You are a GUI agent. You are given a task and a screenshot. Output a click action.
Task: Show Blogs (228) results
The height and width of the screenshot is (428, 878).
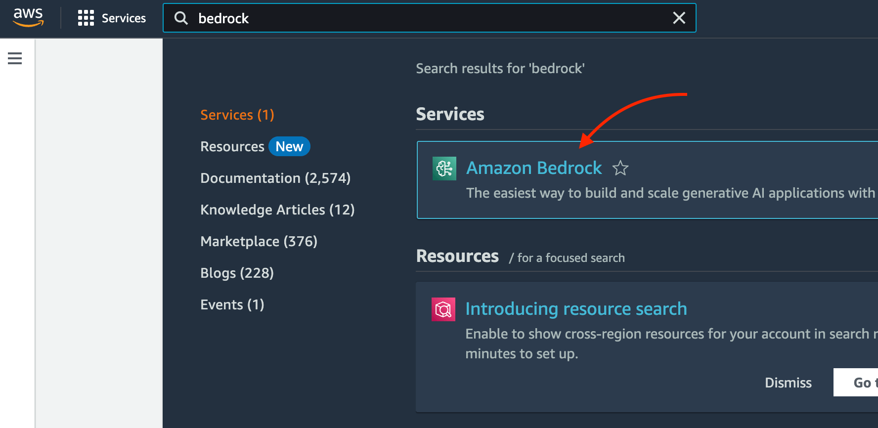pos(237,273)
